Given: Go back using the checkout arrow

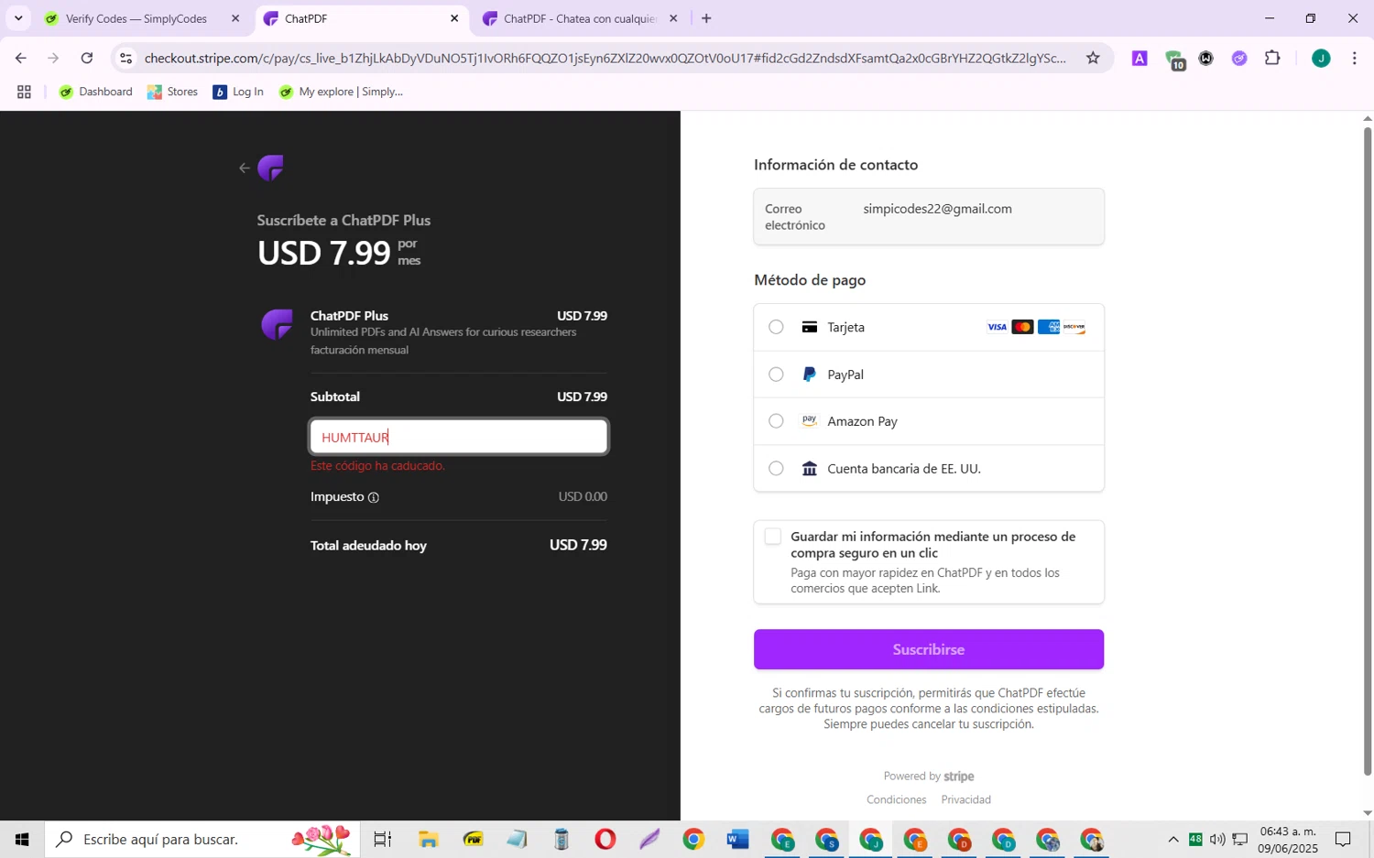Looking at the screenshot, I should point(244,168).
